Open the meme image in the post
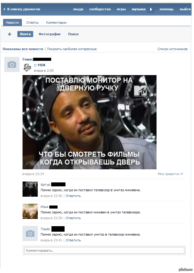 pyautogui.click(x=90, y=122)
